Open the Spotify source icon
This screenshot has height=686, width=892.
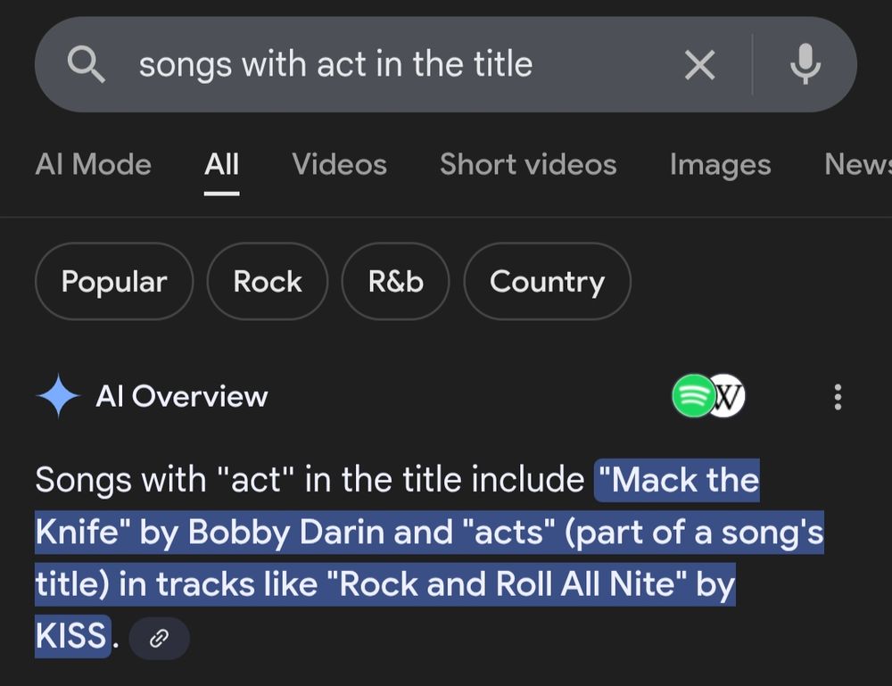tap(692, 396)
